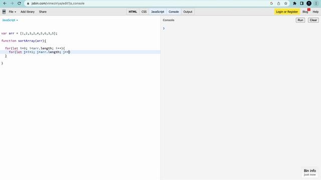Open the profile avatar menu
Screen dimensions: 321x180
point(309,3)
